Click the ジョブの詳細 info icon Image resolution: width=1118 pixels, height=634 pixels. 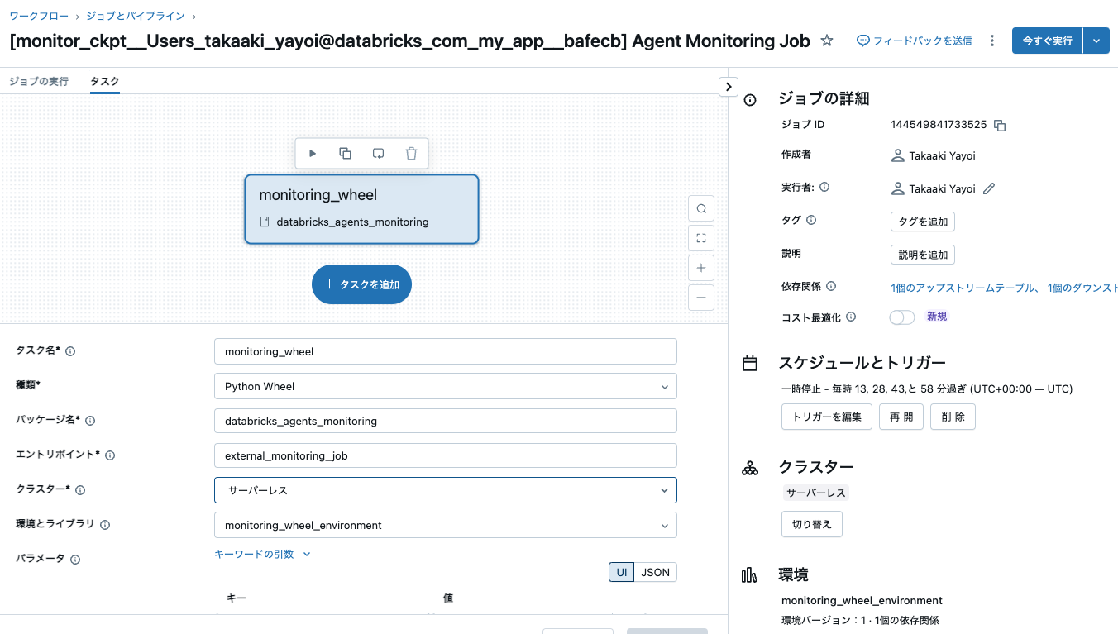point(750,100)
